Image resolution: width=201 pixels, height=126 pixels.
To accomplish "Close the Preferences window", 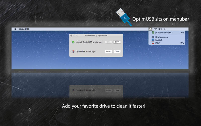I will coord(71,36).
